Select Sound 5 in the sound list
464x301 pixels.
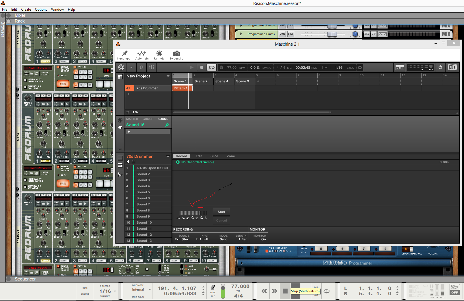click(x=148, y=192)
